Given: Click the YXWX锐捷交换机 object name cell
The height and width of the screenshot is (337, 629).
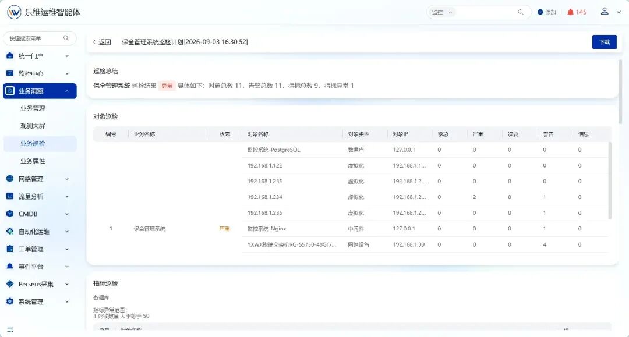Looking at the screenshot, I should point(292,244).
